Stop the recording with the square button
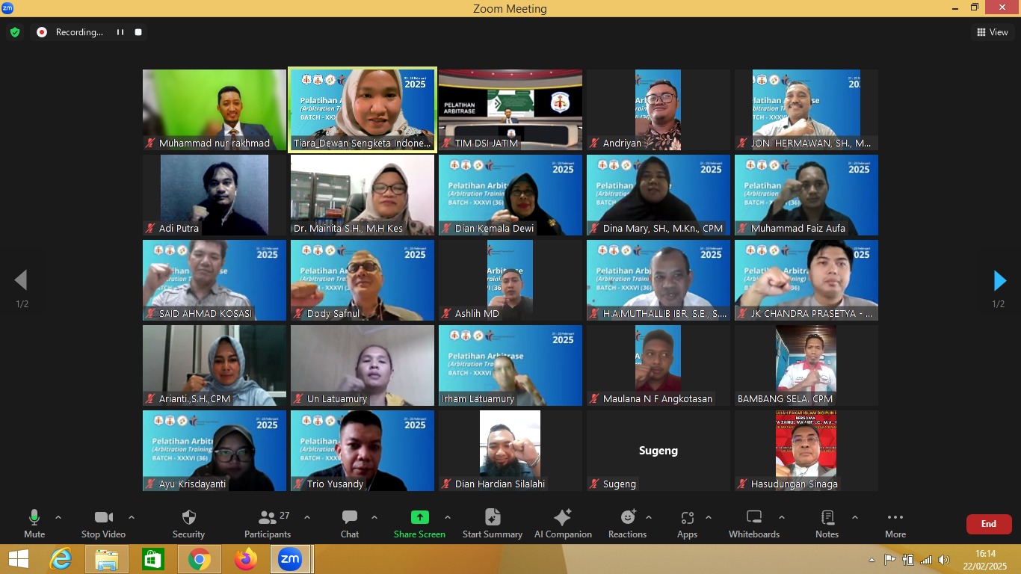Image resolution: width=1021 pixels, height=574 pixels. tap(138, 32)
